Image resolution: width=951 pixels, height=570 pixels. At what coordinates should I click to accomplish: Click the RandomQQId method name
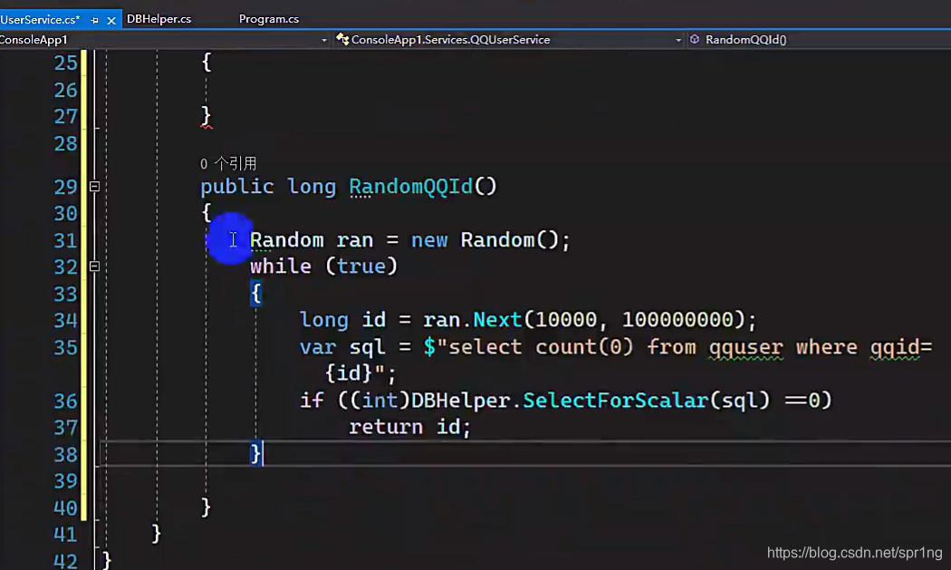pos(410,187)
